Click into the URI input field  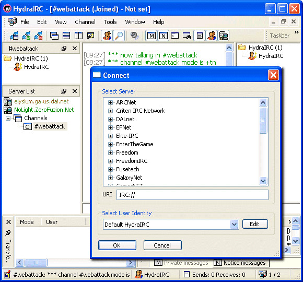click(192, 195)
